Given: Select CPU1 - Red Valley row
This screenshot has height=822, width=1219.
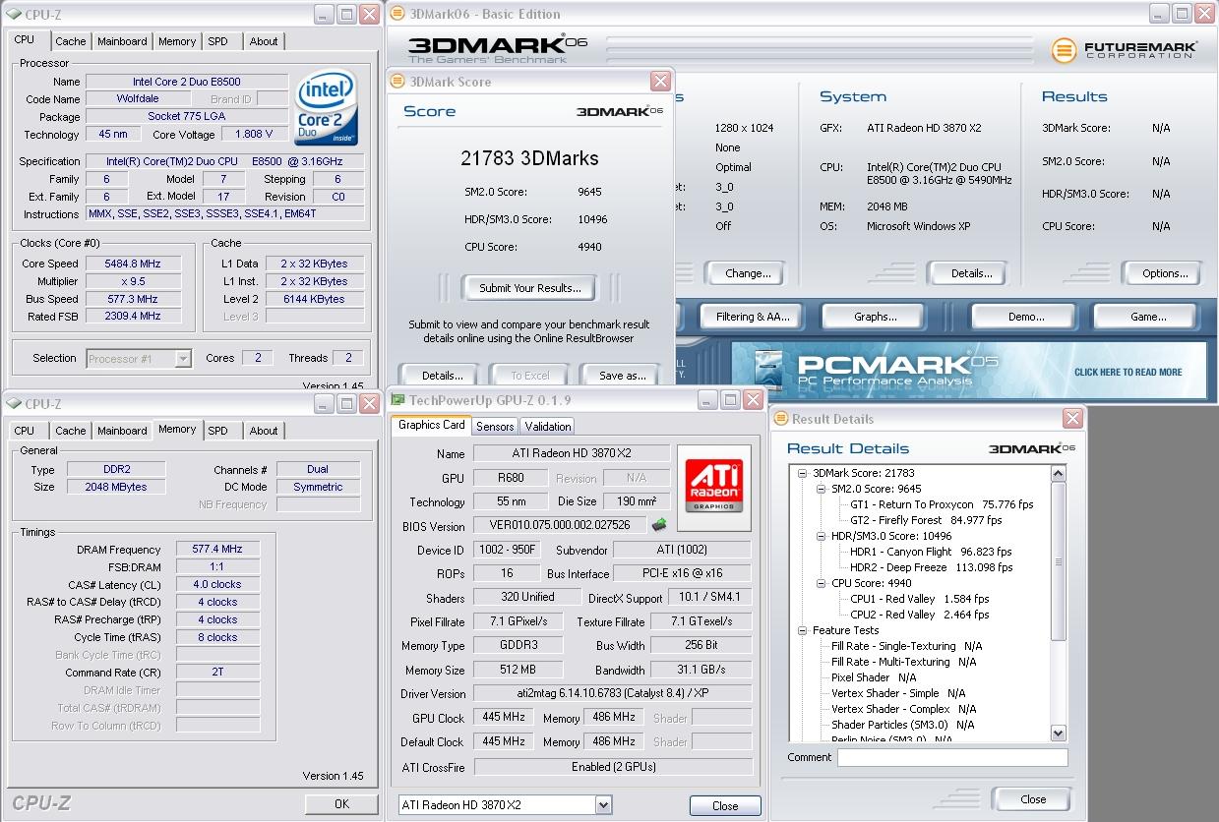Looking at the screenshot, I should click(x=920, y=599).
